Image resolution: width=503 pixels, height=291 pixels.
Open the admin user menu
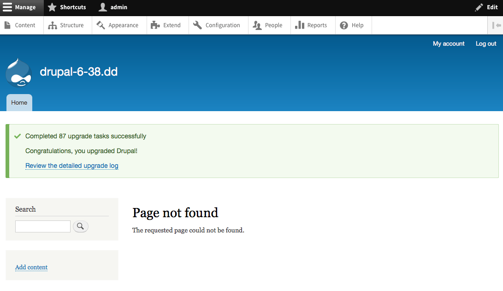(112, 7)
